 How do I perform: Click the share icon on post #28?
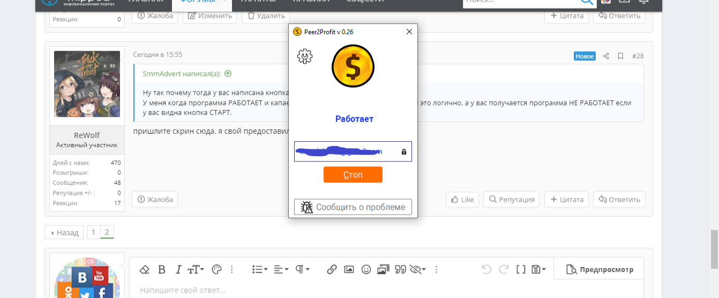click(606, 56)
